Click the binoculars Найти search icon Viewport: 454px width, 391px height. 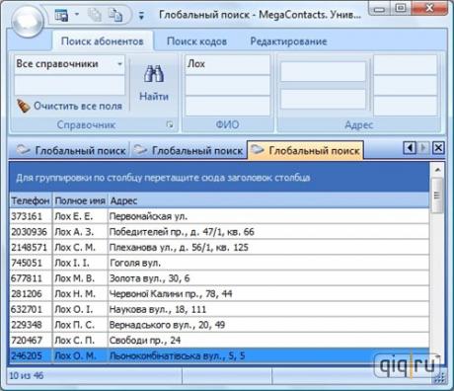point(153,74)
